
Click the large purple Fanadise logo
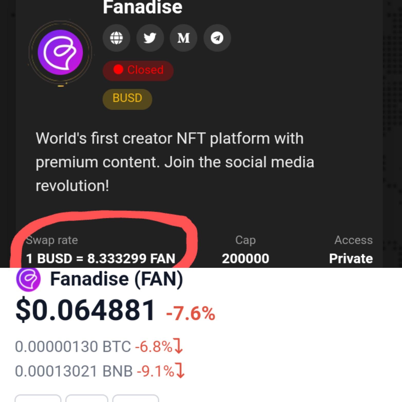[60, 52]
